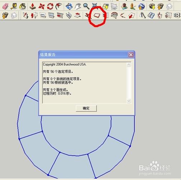Viewport: 181px width, 180px height.
Task: Click the orange figure icon in Google toolbar
Action: 133,6
